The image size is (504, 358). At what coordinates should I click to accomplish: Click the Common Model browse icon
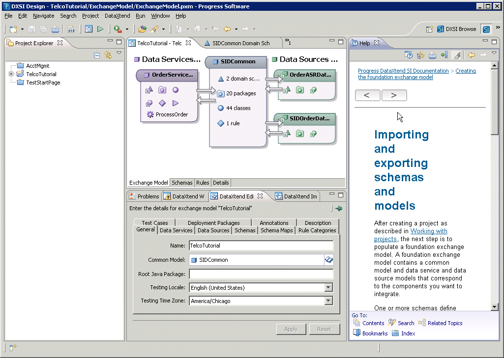[x=329, y=260]
